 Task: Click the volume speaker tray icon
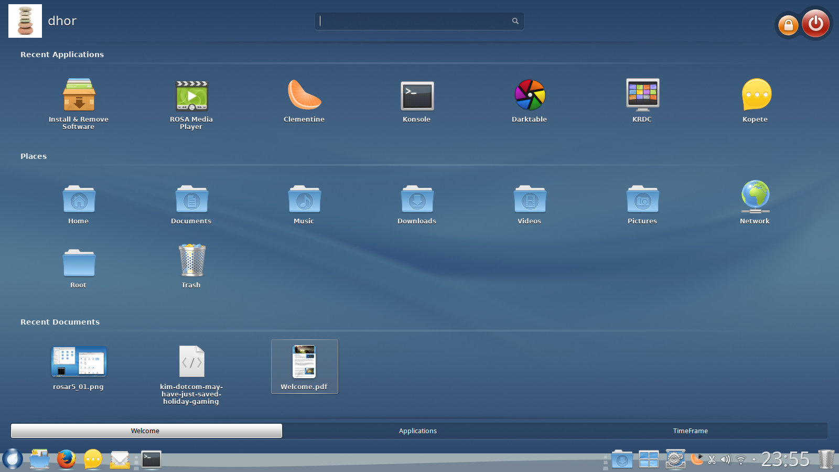726,460
